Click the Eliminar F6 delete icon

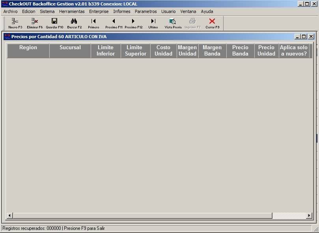[x=35, y=21]
